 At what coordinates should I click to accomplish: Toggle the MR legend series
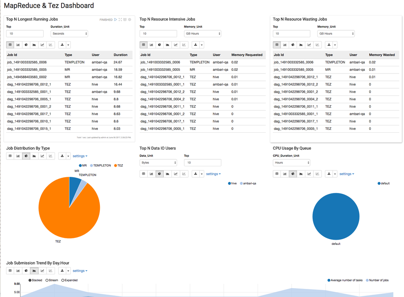[x=83, y=165]
